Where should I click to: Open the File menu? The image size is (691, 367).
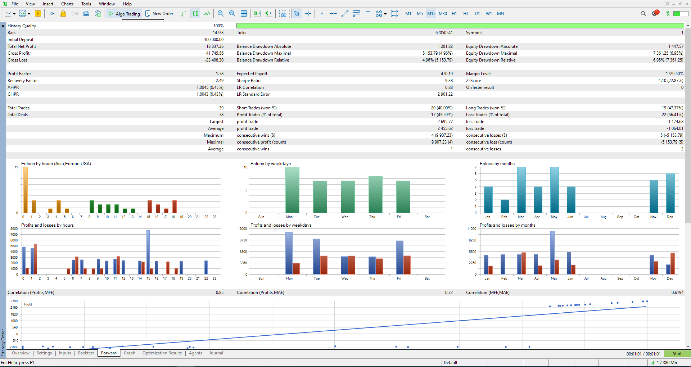pyautogui.click(x=15, y=4)
